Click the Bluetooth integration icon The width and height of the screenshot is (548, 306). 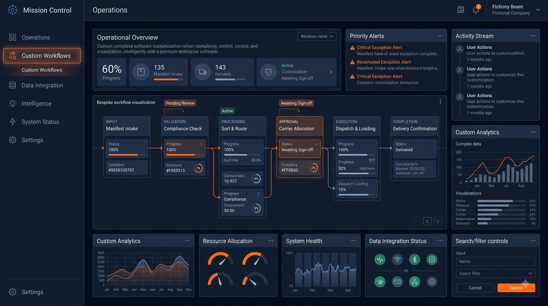(x=414, y=259)
